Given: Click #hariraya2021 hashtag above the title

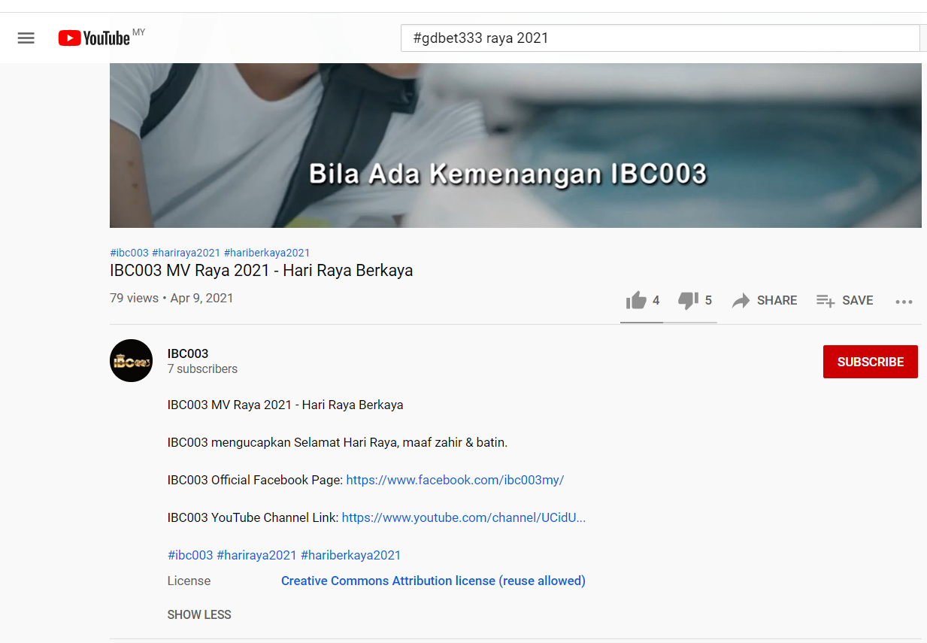Looking at the screenshot, I should coord(186,253).
